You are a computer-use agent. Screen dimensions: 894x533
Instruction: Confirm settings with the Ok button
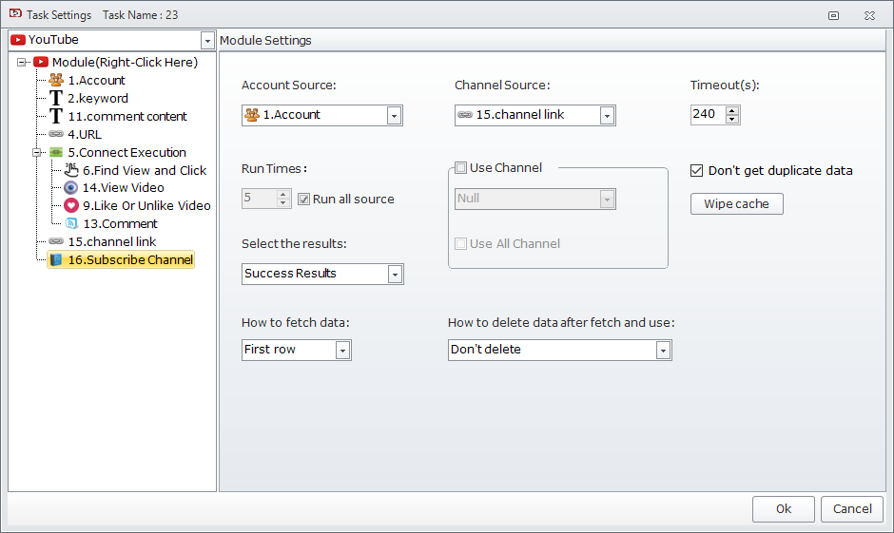(x=783, y=509)
